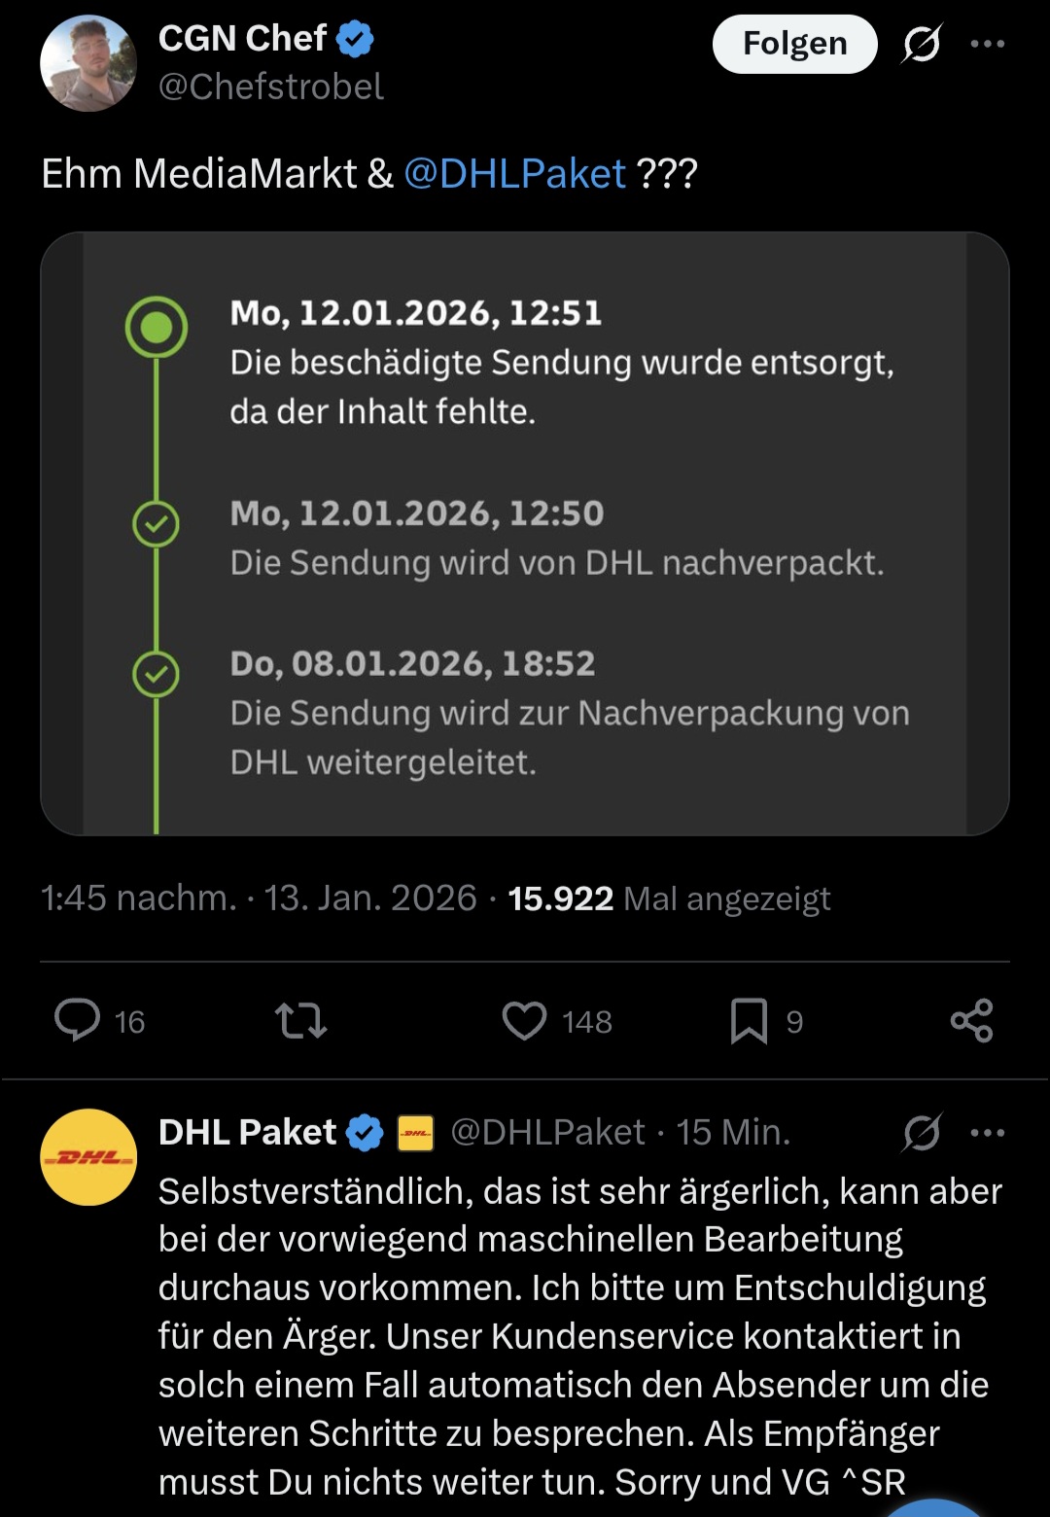
Task: Open the three-dot menu on DHL's reply
Action: point(988,1133)
